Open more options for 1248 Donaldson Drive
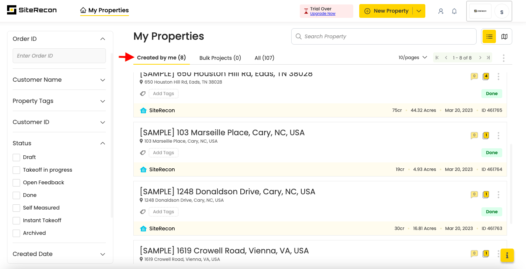The height and width of the screenshot is (269, 526). 499,195
